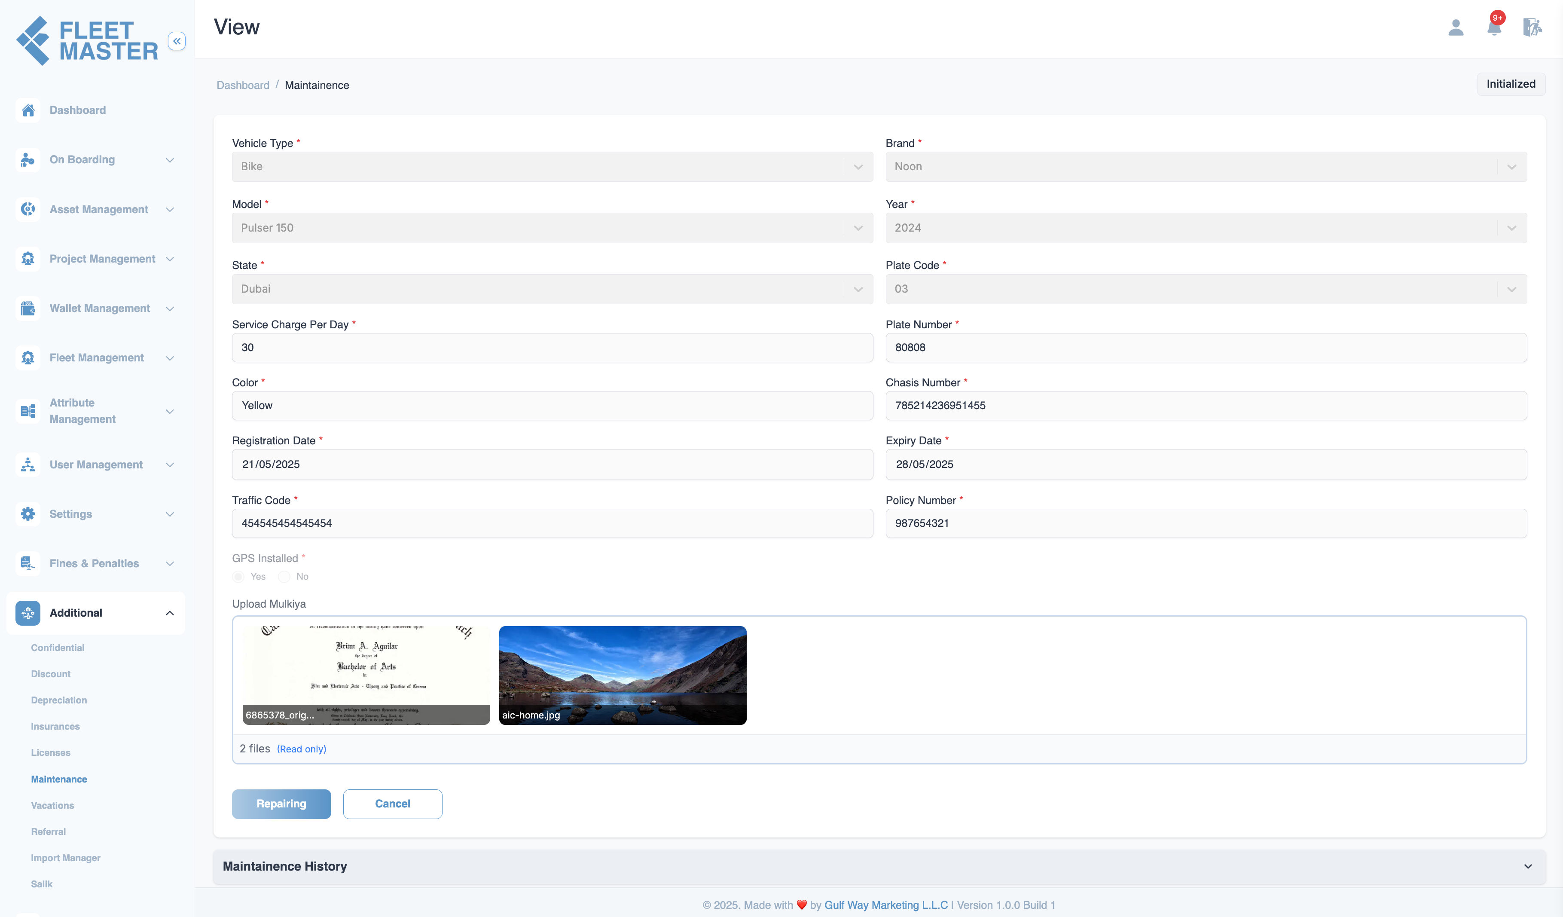
Task: Click the Chasis Number input field
Action: click(x=1206, y=406)
